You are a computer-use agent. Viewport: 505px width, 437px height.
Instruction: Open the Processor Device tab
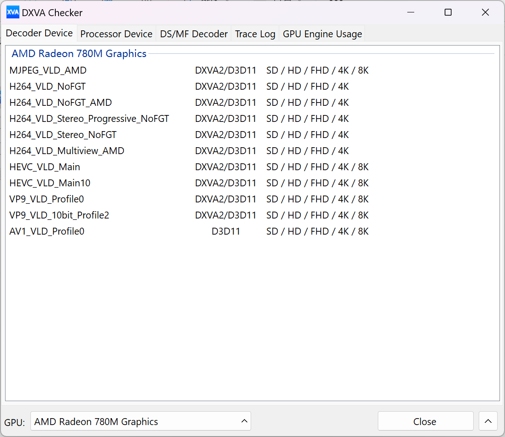click(x=116, y=34)
